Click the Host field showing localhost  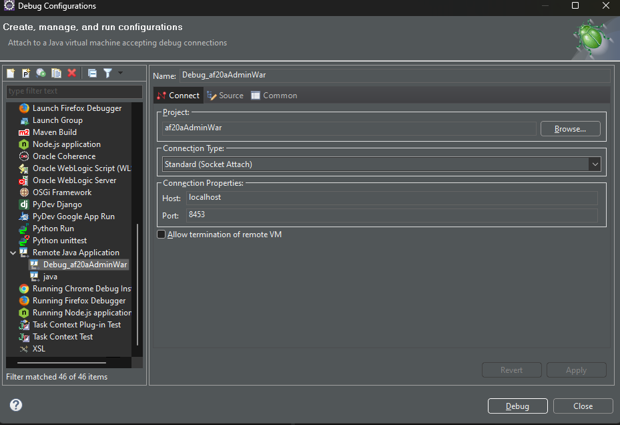point(392,198)
